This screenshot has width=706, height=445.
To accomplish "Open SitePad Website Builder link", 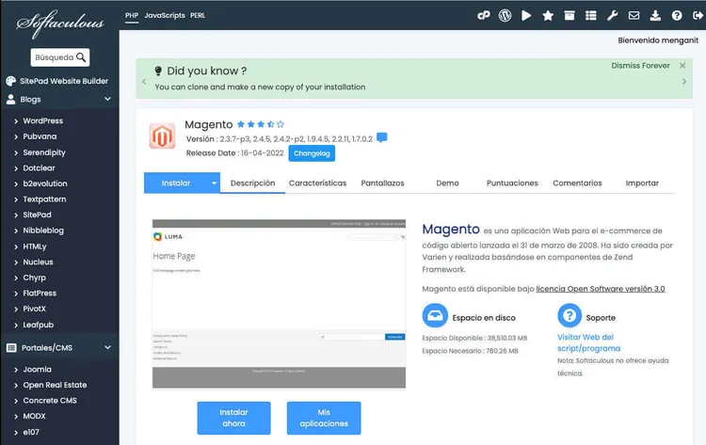I will pyautogui.click(x=63, y=81).
